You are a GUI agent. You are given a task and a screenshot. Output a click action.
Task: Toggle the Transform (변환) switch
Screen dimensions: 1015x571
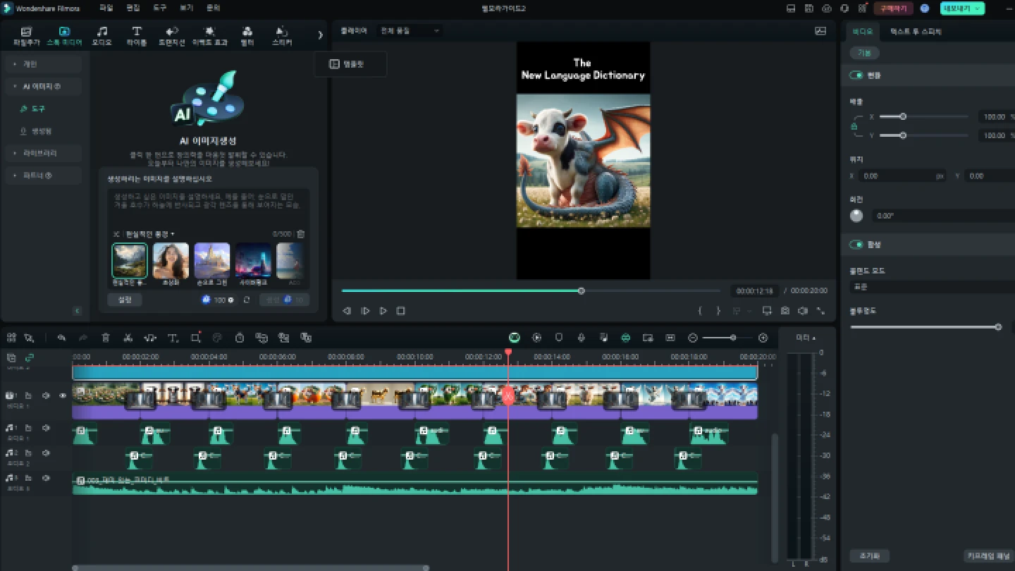pyautogui.click(x=856, y=75)
